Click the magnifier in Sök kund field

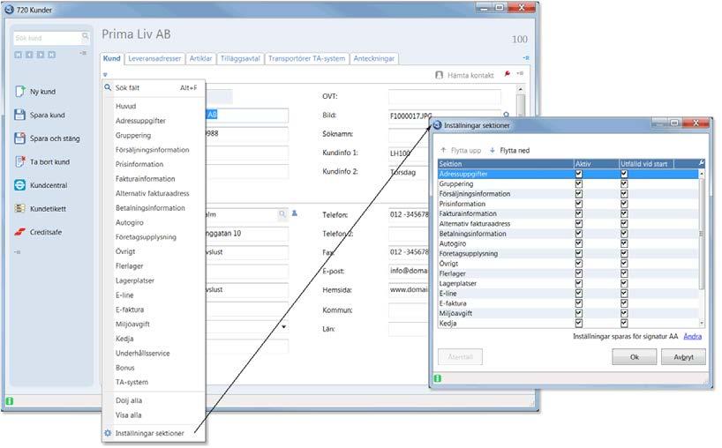[x=86, y=36]
